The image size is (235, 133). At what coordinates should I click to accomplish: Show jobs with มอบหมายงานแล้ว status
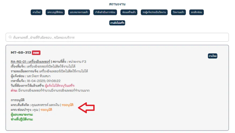(79, 12)
